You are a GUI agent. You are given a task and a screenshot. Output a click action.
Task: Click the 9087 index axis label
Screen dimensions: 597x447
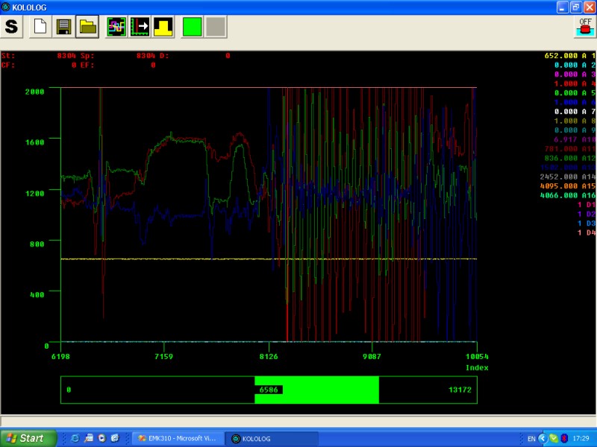click(x=372, y=357)
